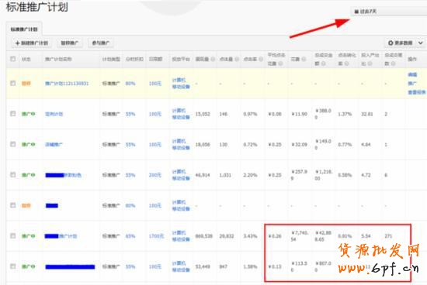Viewport: 427px width, 285px height.
Task: Click the 操作 column header
Action: pyautogui.click(x=412, y=59)
